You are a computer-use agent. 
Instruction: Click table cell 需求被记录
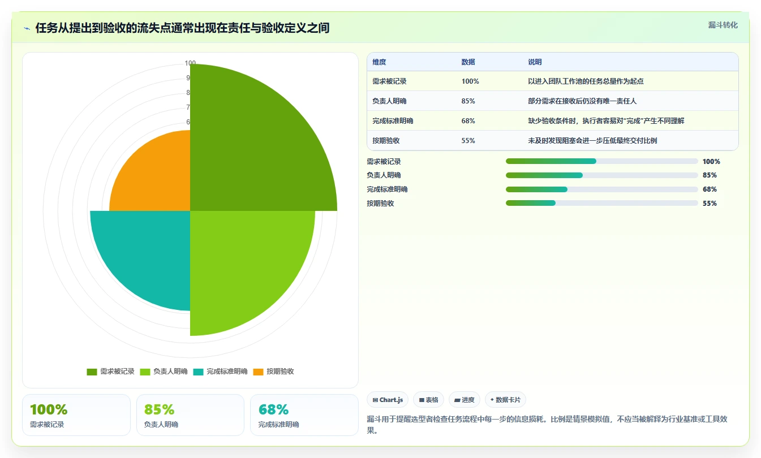click(x=390, y=81)
